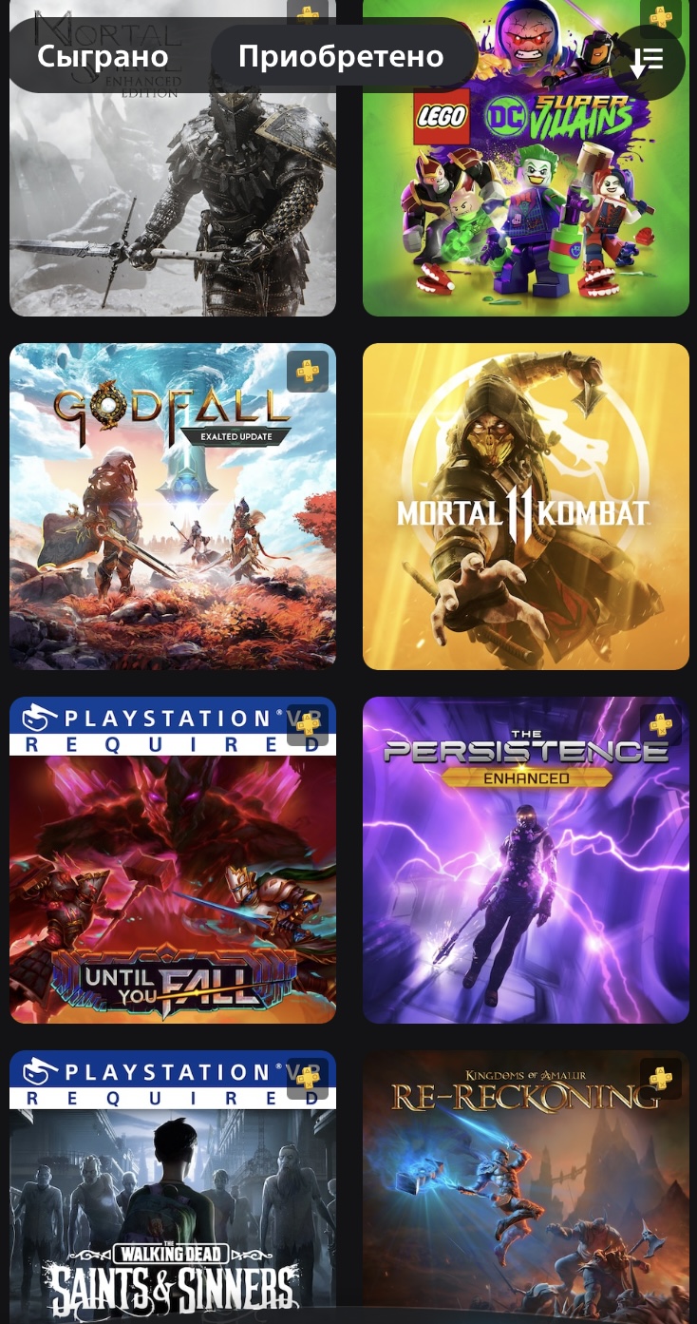Open The Persistence Enhanced game cover
Screen dimensions: 697x1324
(x=526, y=860)
